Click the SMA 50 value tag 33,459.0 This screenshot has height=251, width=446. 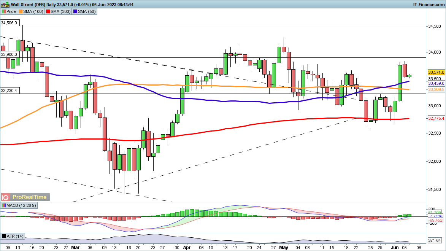coord(436,84)
